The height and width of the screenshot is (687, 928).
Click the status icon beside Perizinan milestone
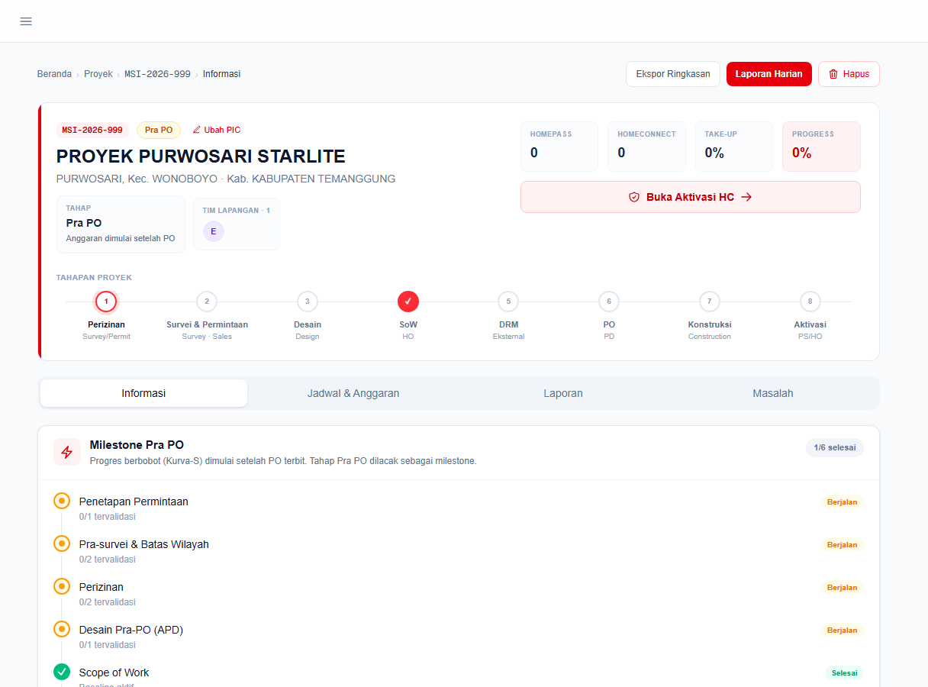62,587
